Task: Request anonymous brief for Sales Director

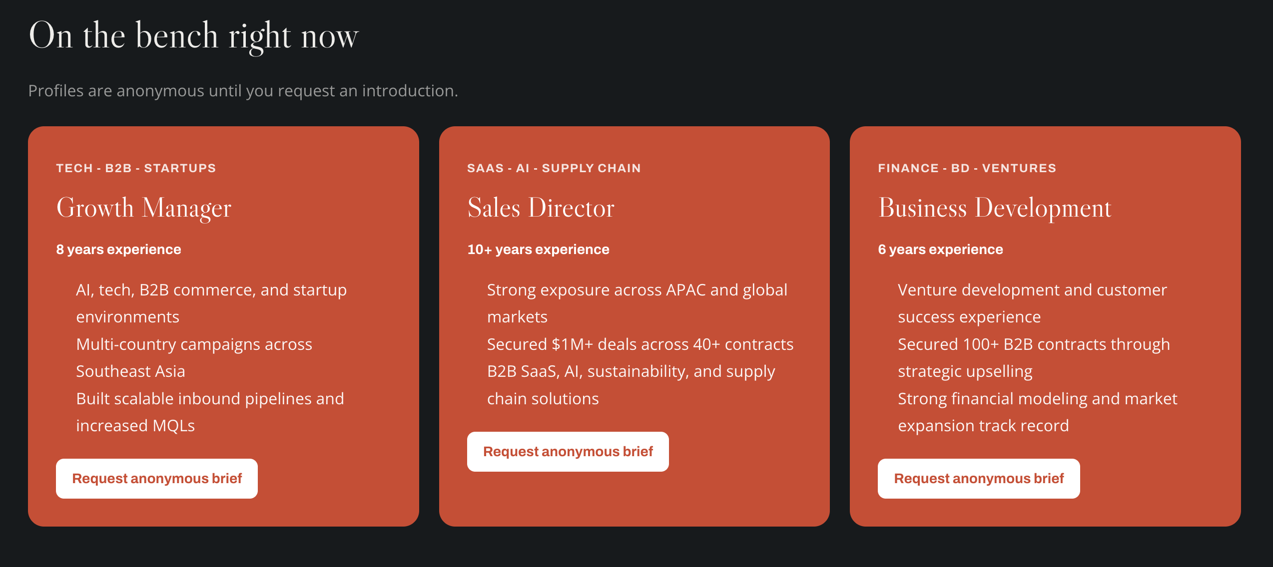Action: (568, 451)
